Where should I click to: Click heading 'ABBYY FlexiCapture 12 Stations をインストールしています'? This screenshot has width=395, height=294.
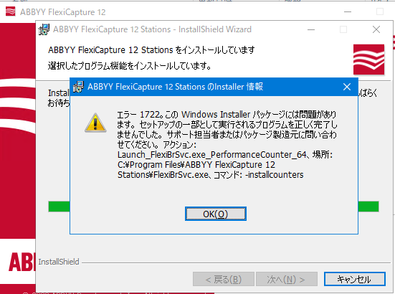coord(151,50)
